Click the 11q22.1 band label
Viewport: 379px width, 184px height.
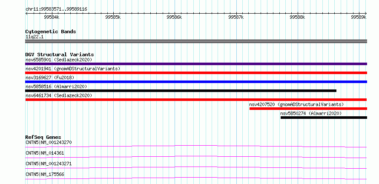coord(34,37)
